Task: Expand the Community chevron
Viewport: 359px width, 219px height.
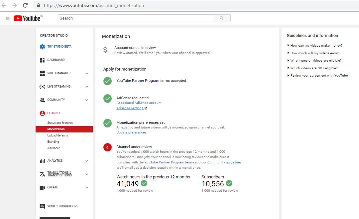Action: pyautogui.click(x=87, y=100)
